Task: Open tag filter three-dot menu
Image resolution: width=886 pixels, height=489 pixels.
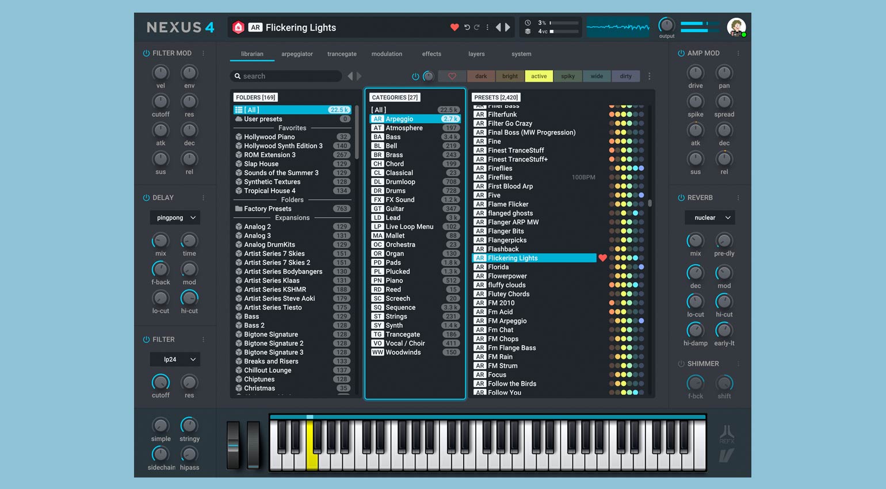Action: tap(650, 76)
